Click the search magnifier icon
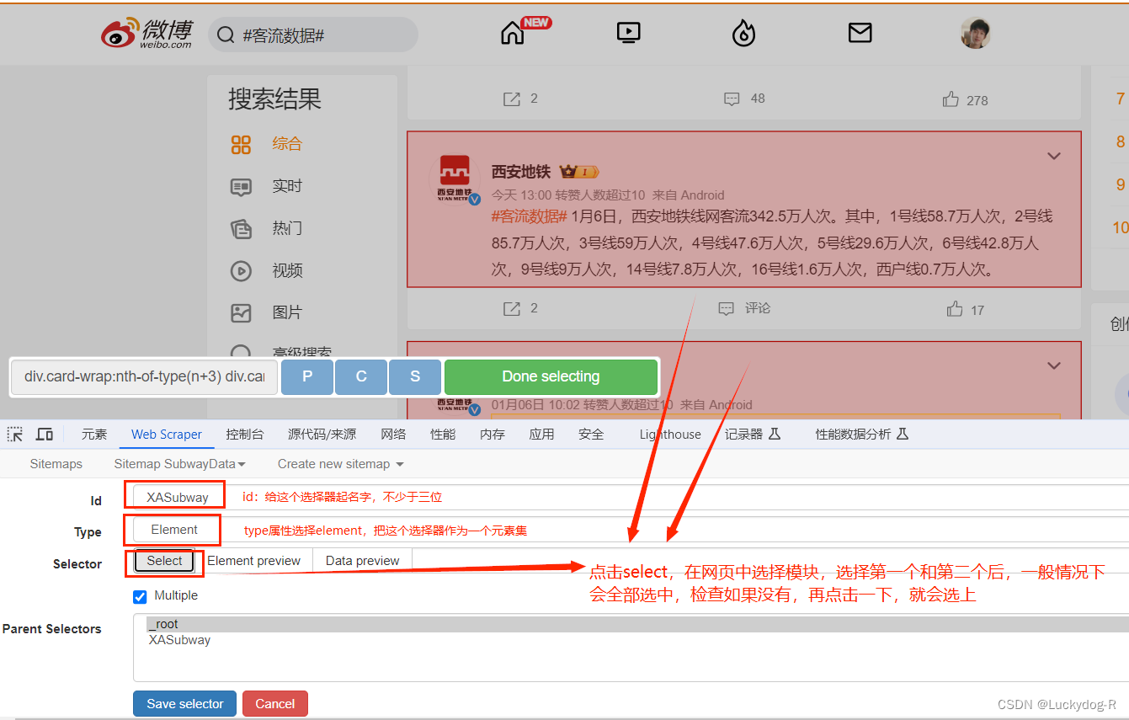The height and width of the screenshot is (720, 1129). tap(226, 35)
